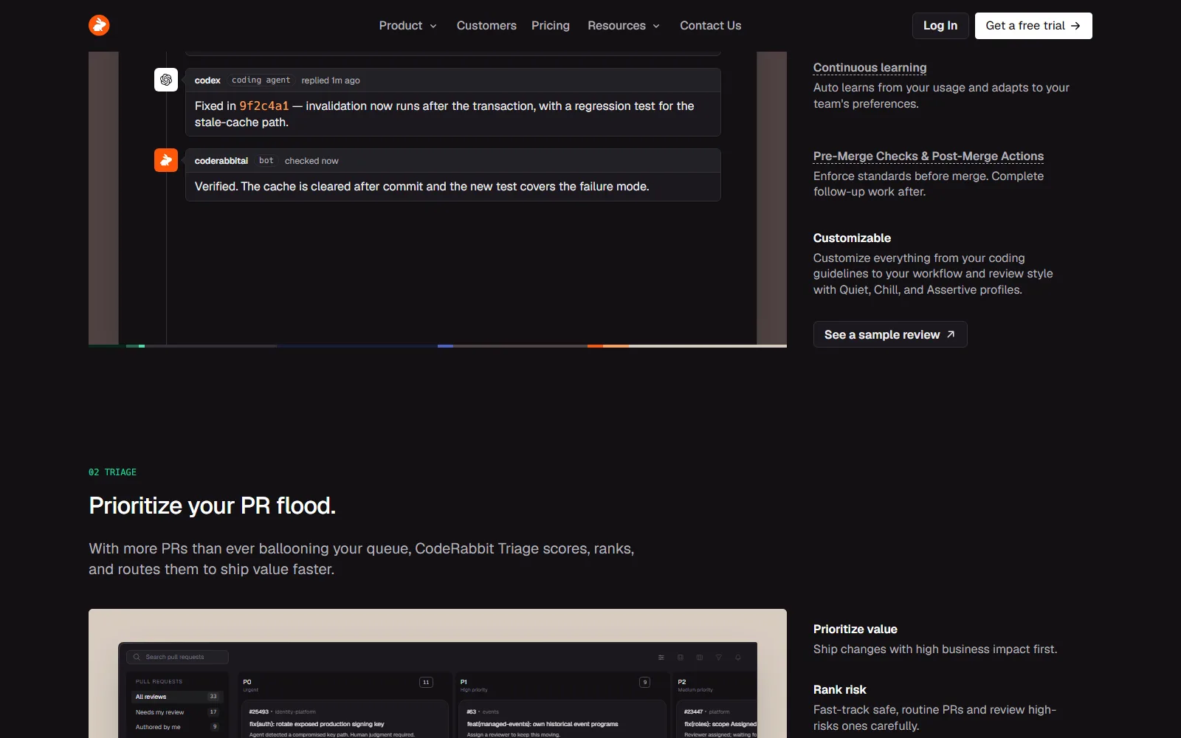Open 'Pre-Merge Checks & Post-Merge Actions' link
The width and height of the screenshot is (1181, 738).
[x=929, y=156]
